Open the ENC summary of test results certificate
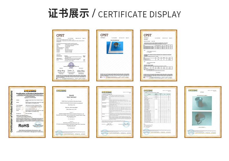The height and width of the screenshot is (161, 229). [x=159, y=112]
